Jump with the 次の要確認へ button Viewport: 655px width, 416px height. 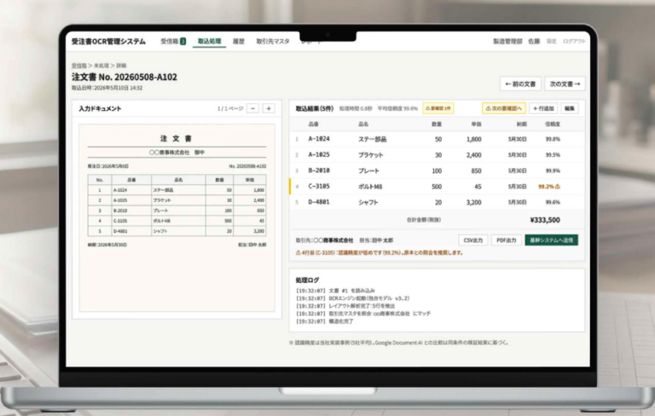point(504,108)
